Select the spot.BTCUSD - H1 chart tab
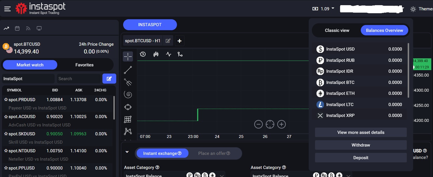 click(x=143, y=41)
